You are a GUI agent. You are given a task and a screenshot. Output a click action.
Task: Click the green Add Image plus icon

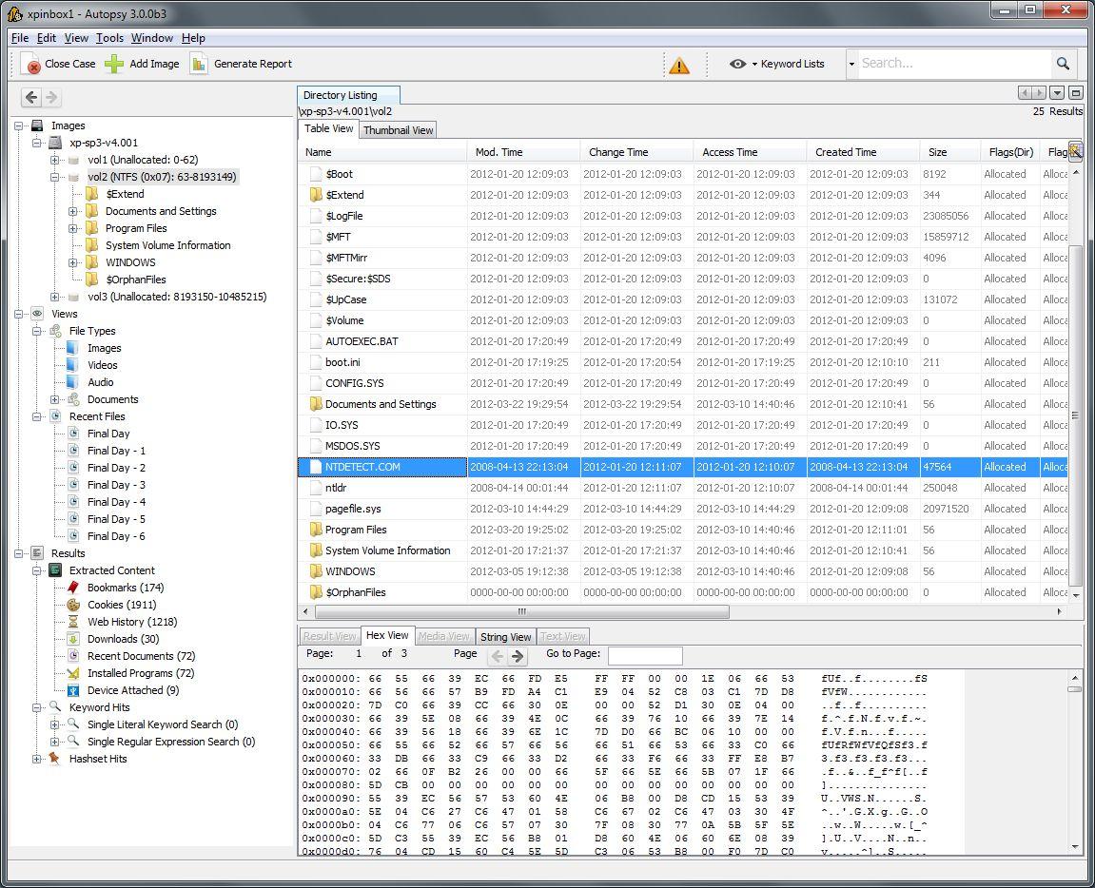[x=114, y=64]
